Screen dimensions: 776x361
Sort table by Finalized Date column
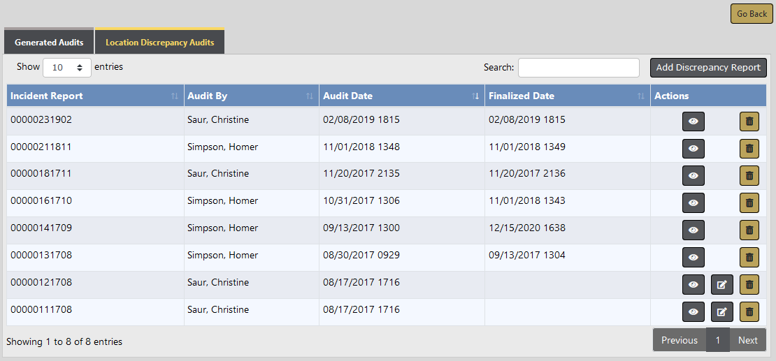(x=567, y=96)
